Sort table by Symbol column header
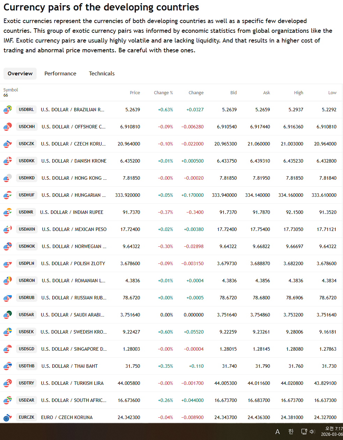Image resolution: width=343 pixels, height=440 pixels. point(10,90)
